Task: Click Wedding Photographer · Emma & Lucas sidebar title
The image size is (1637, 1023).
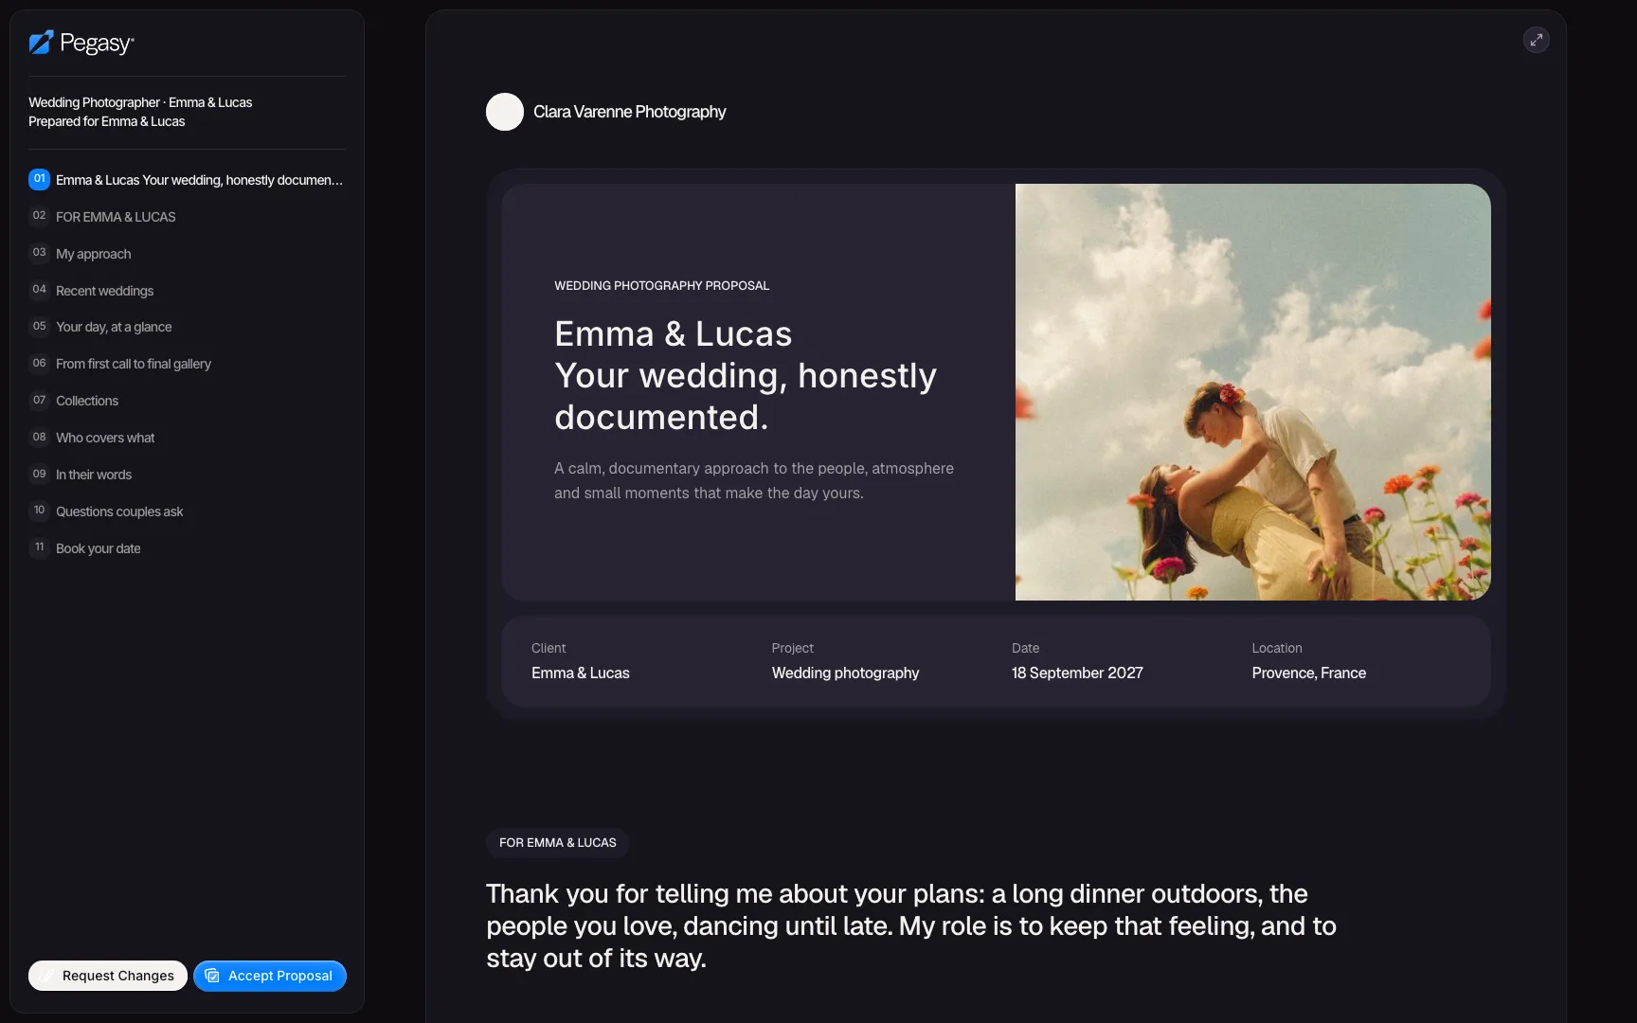Action: 140,102
